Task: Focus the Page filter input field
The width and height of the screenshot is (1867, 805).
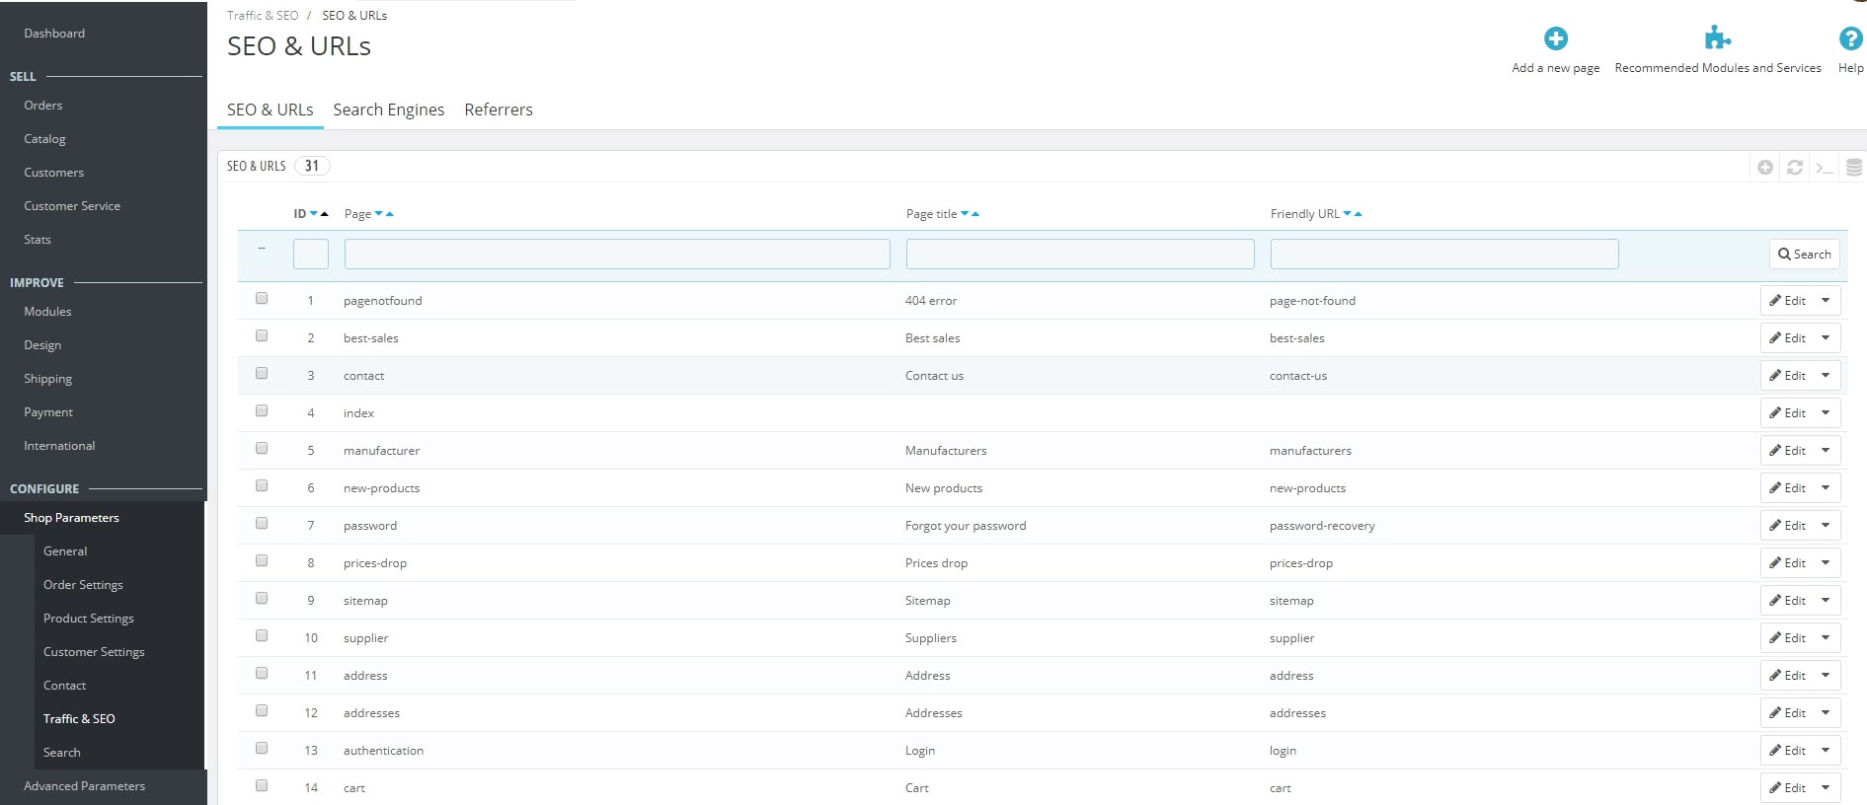Action: coord(617,255)
